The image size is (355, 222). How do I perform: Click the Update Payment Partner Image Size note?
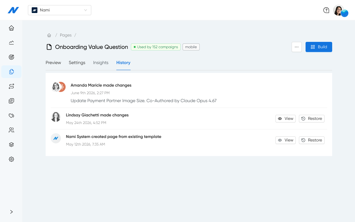tap(144, 101)
